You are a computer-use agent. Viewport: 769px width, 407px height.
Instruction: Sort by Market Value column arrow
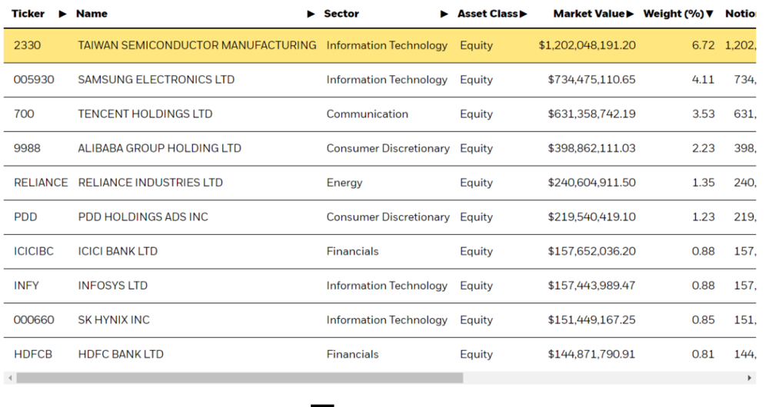[631, 14]
